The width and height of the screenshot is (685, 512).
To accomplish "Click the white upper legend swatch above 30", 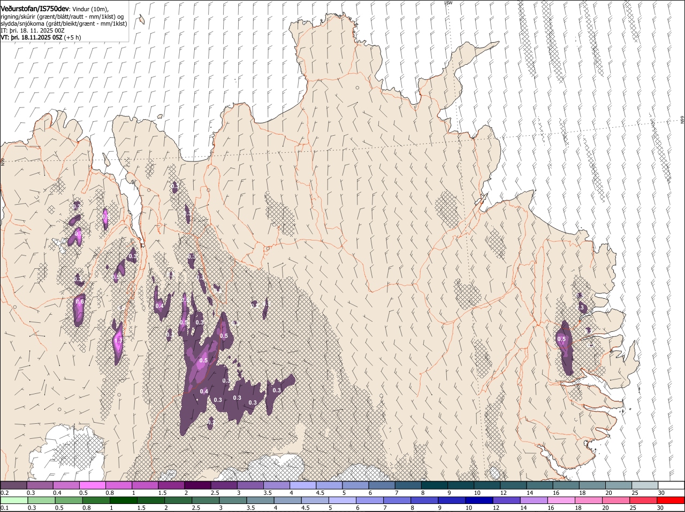I will click(x=671, y=485).
